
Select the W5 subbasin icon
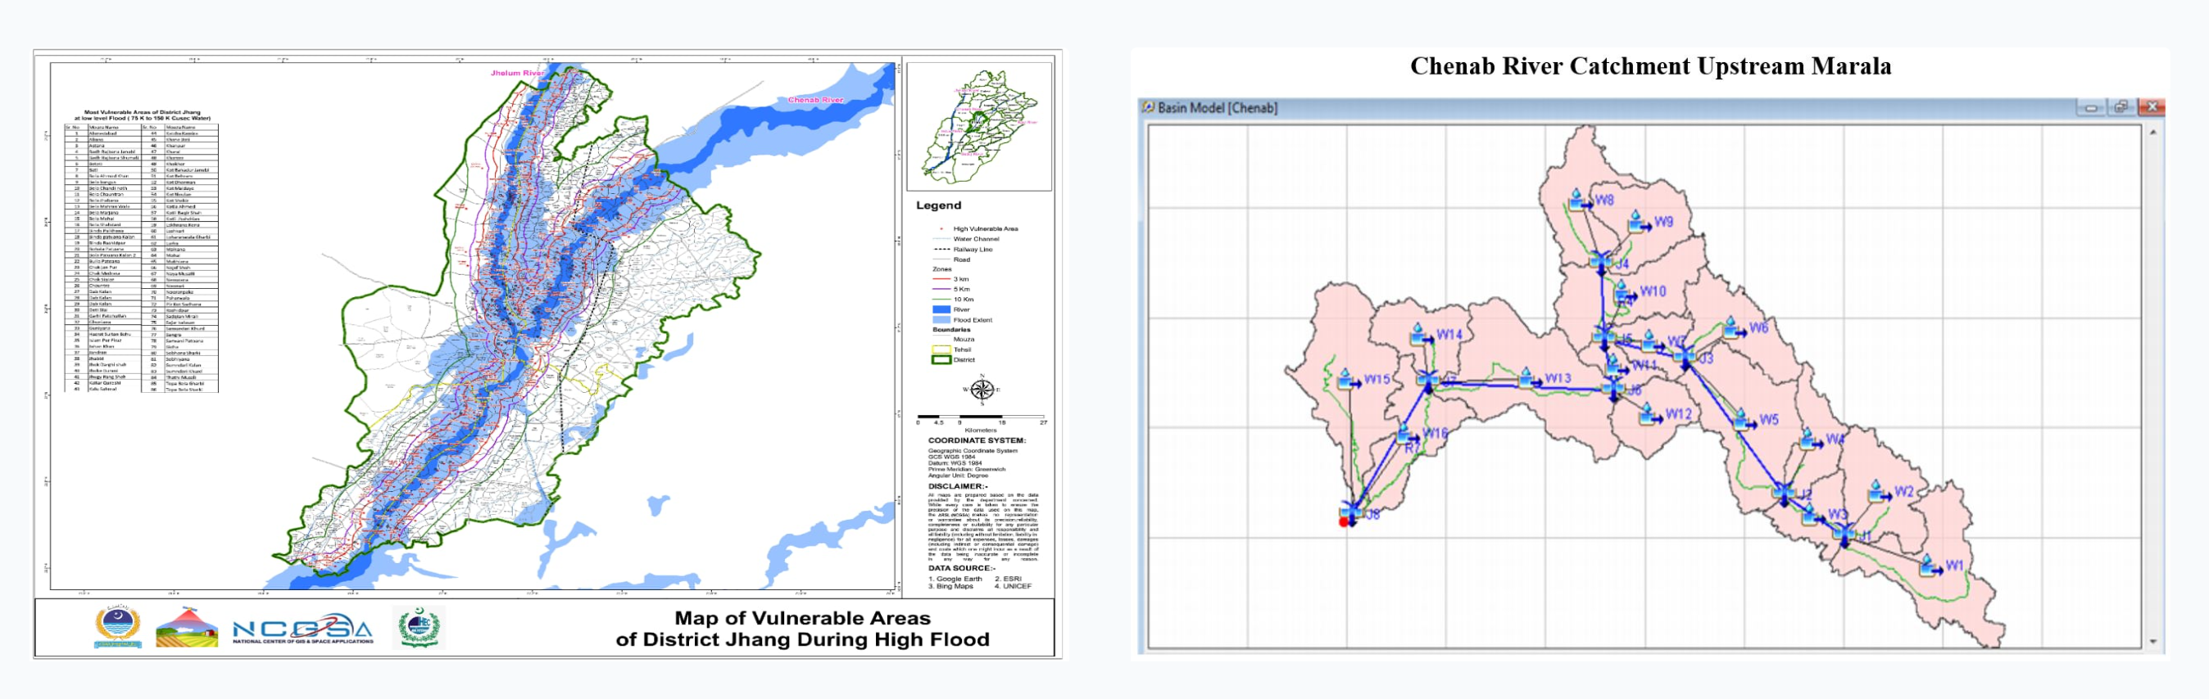coord(1742,420)
